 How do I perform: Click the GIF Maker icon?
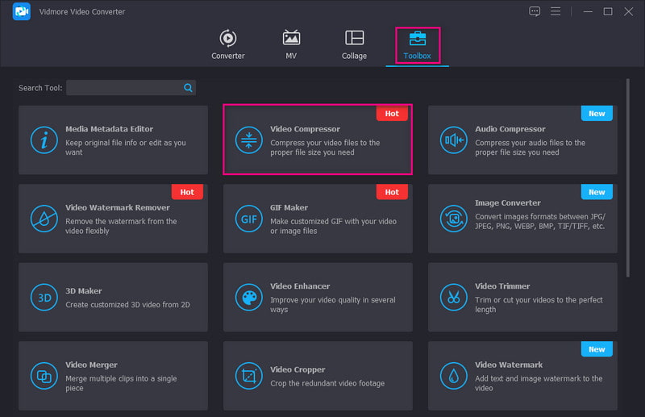point(248,218)
